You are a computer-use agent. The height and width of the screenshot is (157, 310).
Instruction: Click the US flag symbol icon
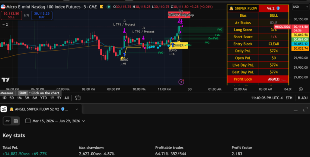point(3,7)
